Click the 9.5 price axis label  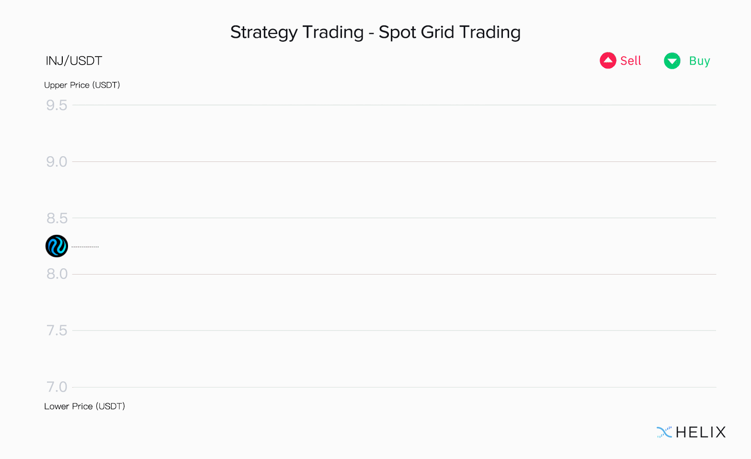pyautogui.click(x=57, y=105)
